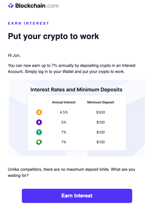The image size is (153, 206).
Task: Click the Minimum Deposit column header
Action: tap(101, 102)
